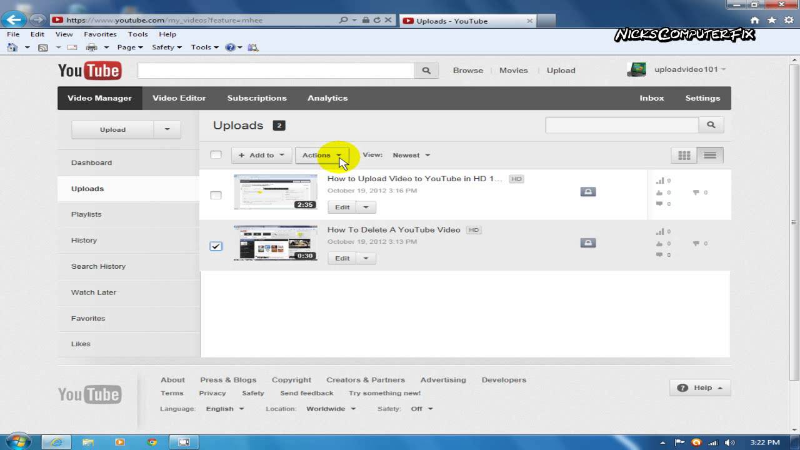Check the box for How to Upload Video
This screenshot has width=800, height=450.
[x=216, y=195]
